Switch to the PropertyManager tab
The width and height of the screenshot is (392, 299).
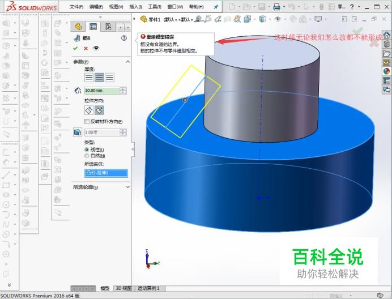tap(93, 27)
